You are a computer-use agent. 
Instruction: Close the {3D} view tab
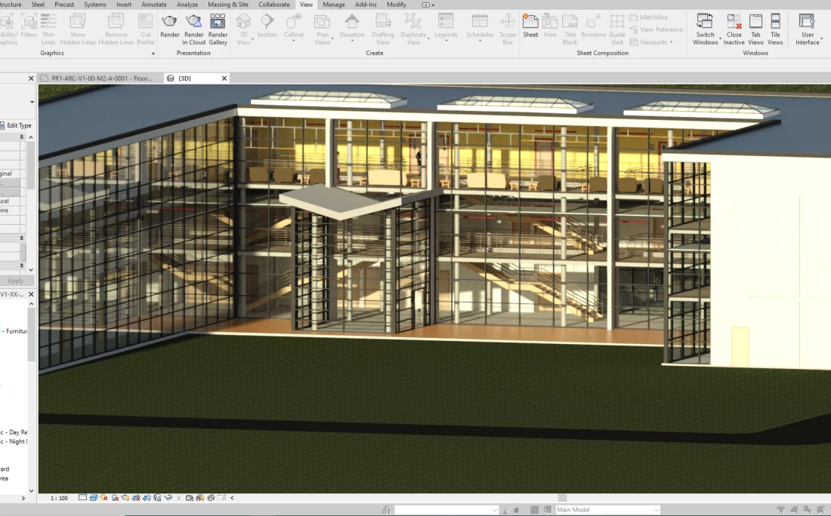coord(224,78)
